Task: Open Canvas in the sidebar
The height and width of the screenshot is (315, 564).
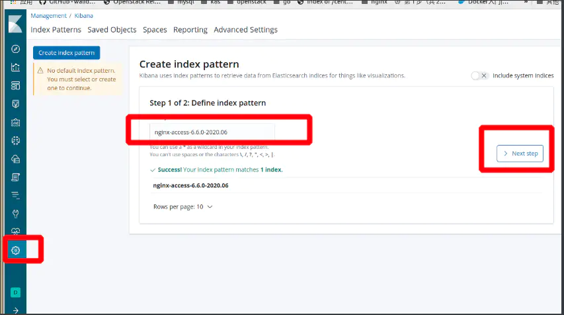Action: click(15, 122)
